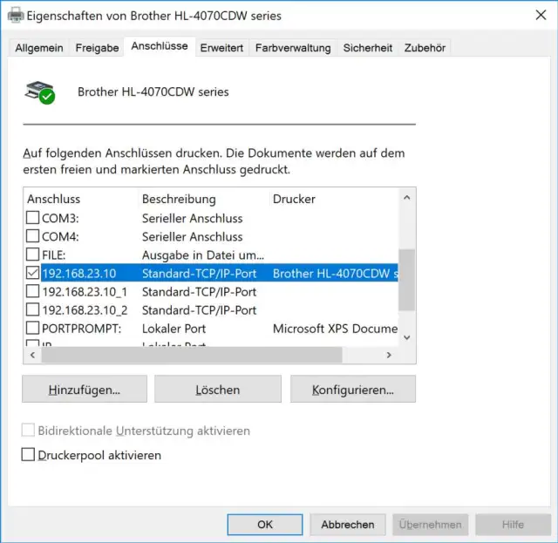The width and height of the screenshot is (558, 543).
Task: Check the COM3: port checkbox
Action: click(x=33, y=217)
